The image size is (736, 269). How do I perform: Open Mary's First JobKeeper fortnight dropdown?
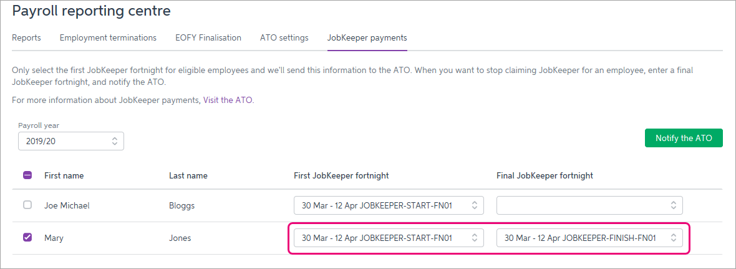click(389, 238)
